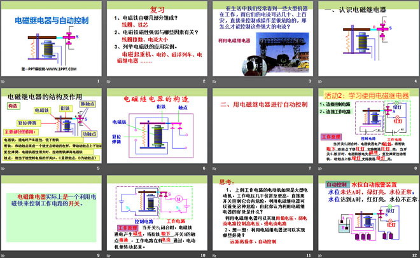The image size is (420, 258).
Task: Select slide 6 titled 电磁继电器的构造
Action: (x=157, y=126)
